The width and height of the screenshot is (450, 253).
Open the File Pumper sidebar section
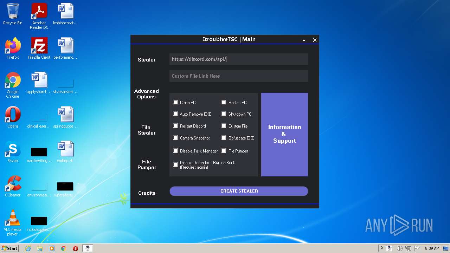click(147, 164)
